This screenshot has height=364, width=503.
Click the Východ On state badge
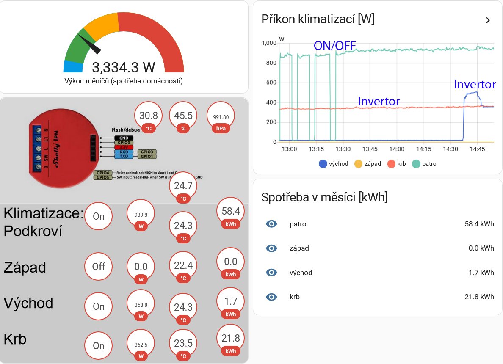(x=99, y=306)
